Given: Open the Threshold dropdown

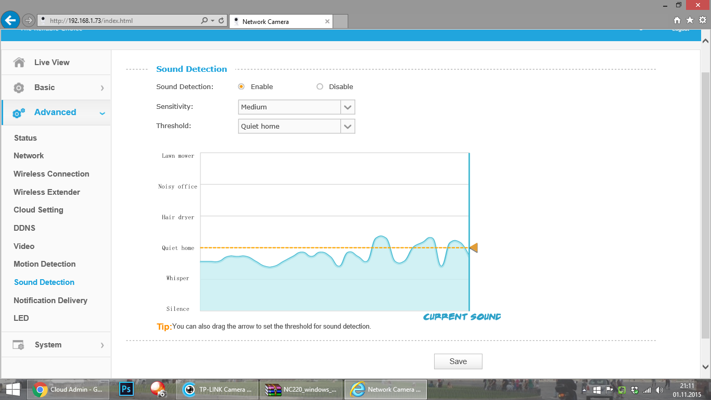Looking at the screenshot, I should 297,126.
